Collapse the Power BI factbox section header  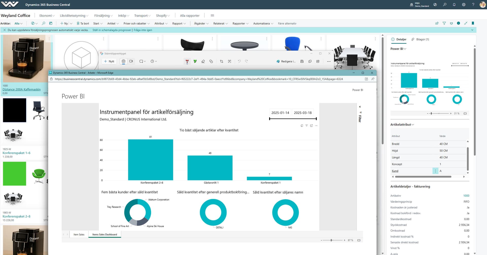398,49
